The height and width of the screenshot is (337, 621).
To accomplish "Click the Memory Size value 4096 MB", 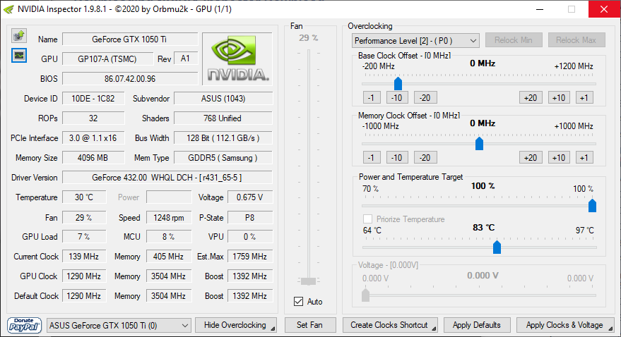I will (93, 158).
